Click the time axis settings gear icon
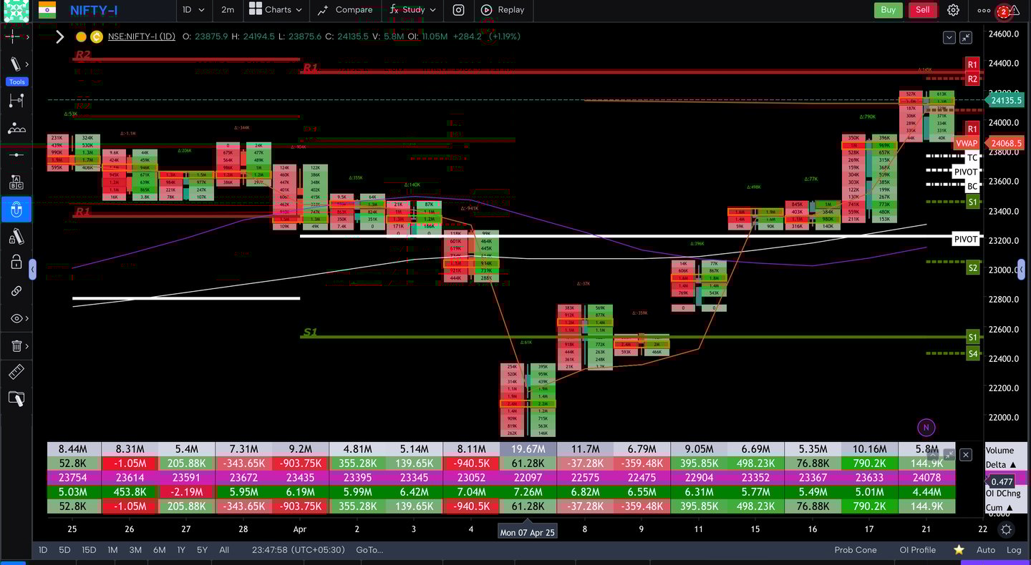Image resolution: width=1031 pixels, height=565 pixels. pos(1006,530)
